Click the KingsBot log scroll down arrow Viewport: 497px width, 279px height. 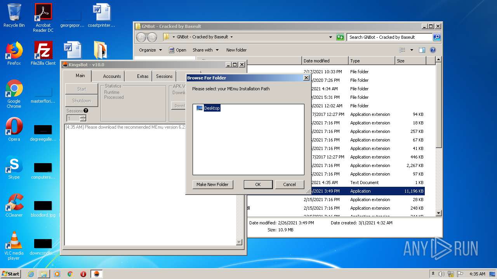click(239, 242)
